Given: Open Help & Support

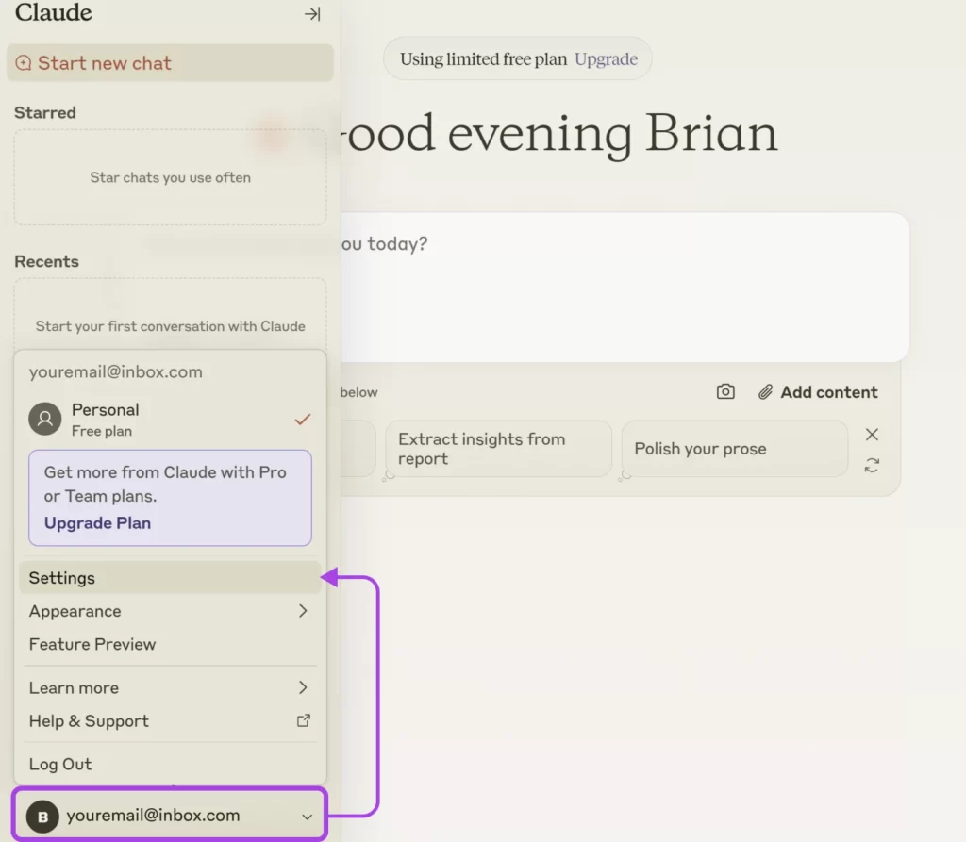Looking at the screenshot, I should click(x=170, y=720).
